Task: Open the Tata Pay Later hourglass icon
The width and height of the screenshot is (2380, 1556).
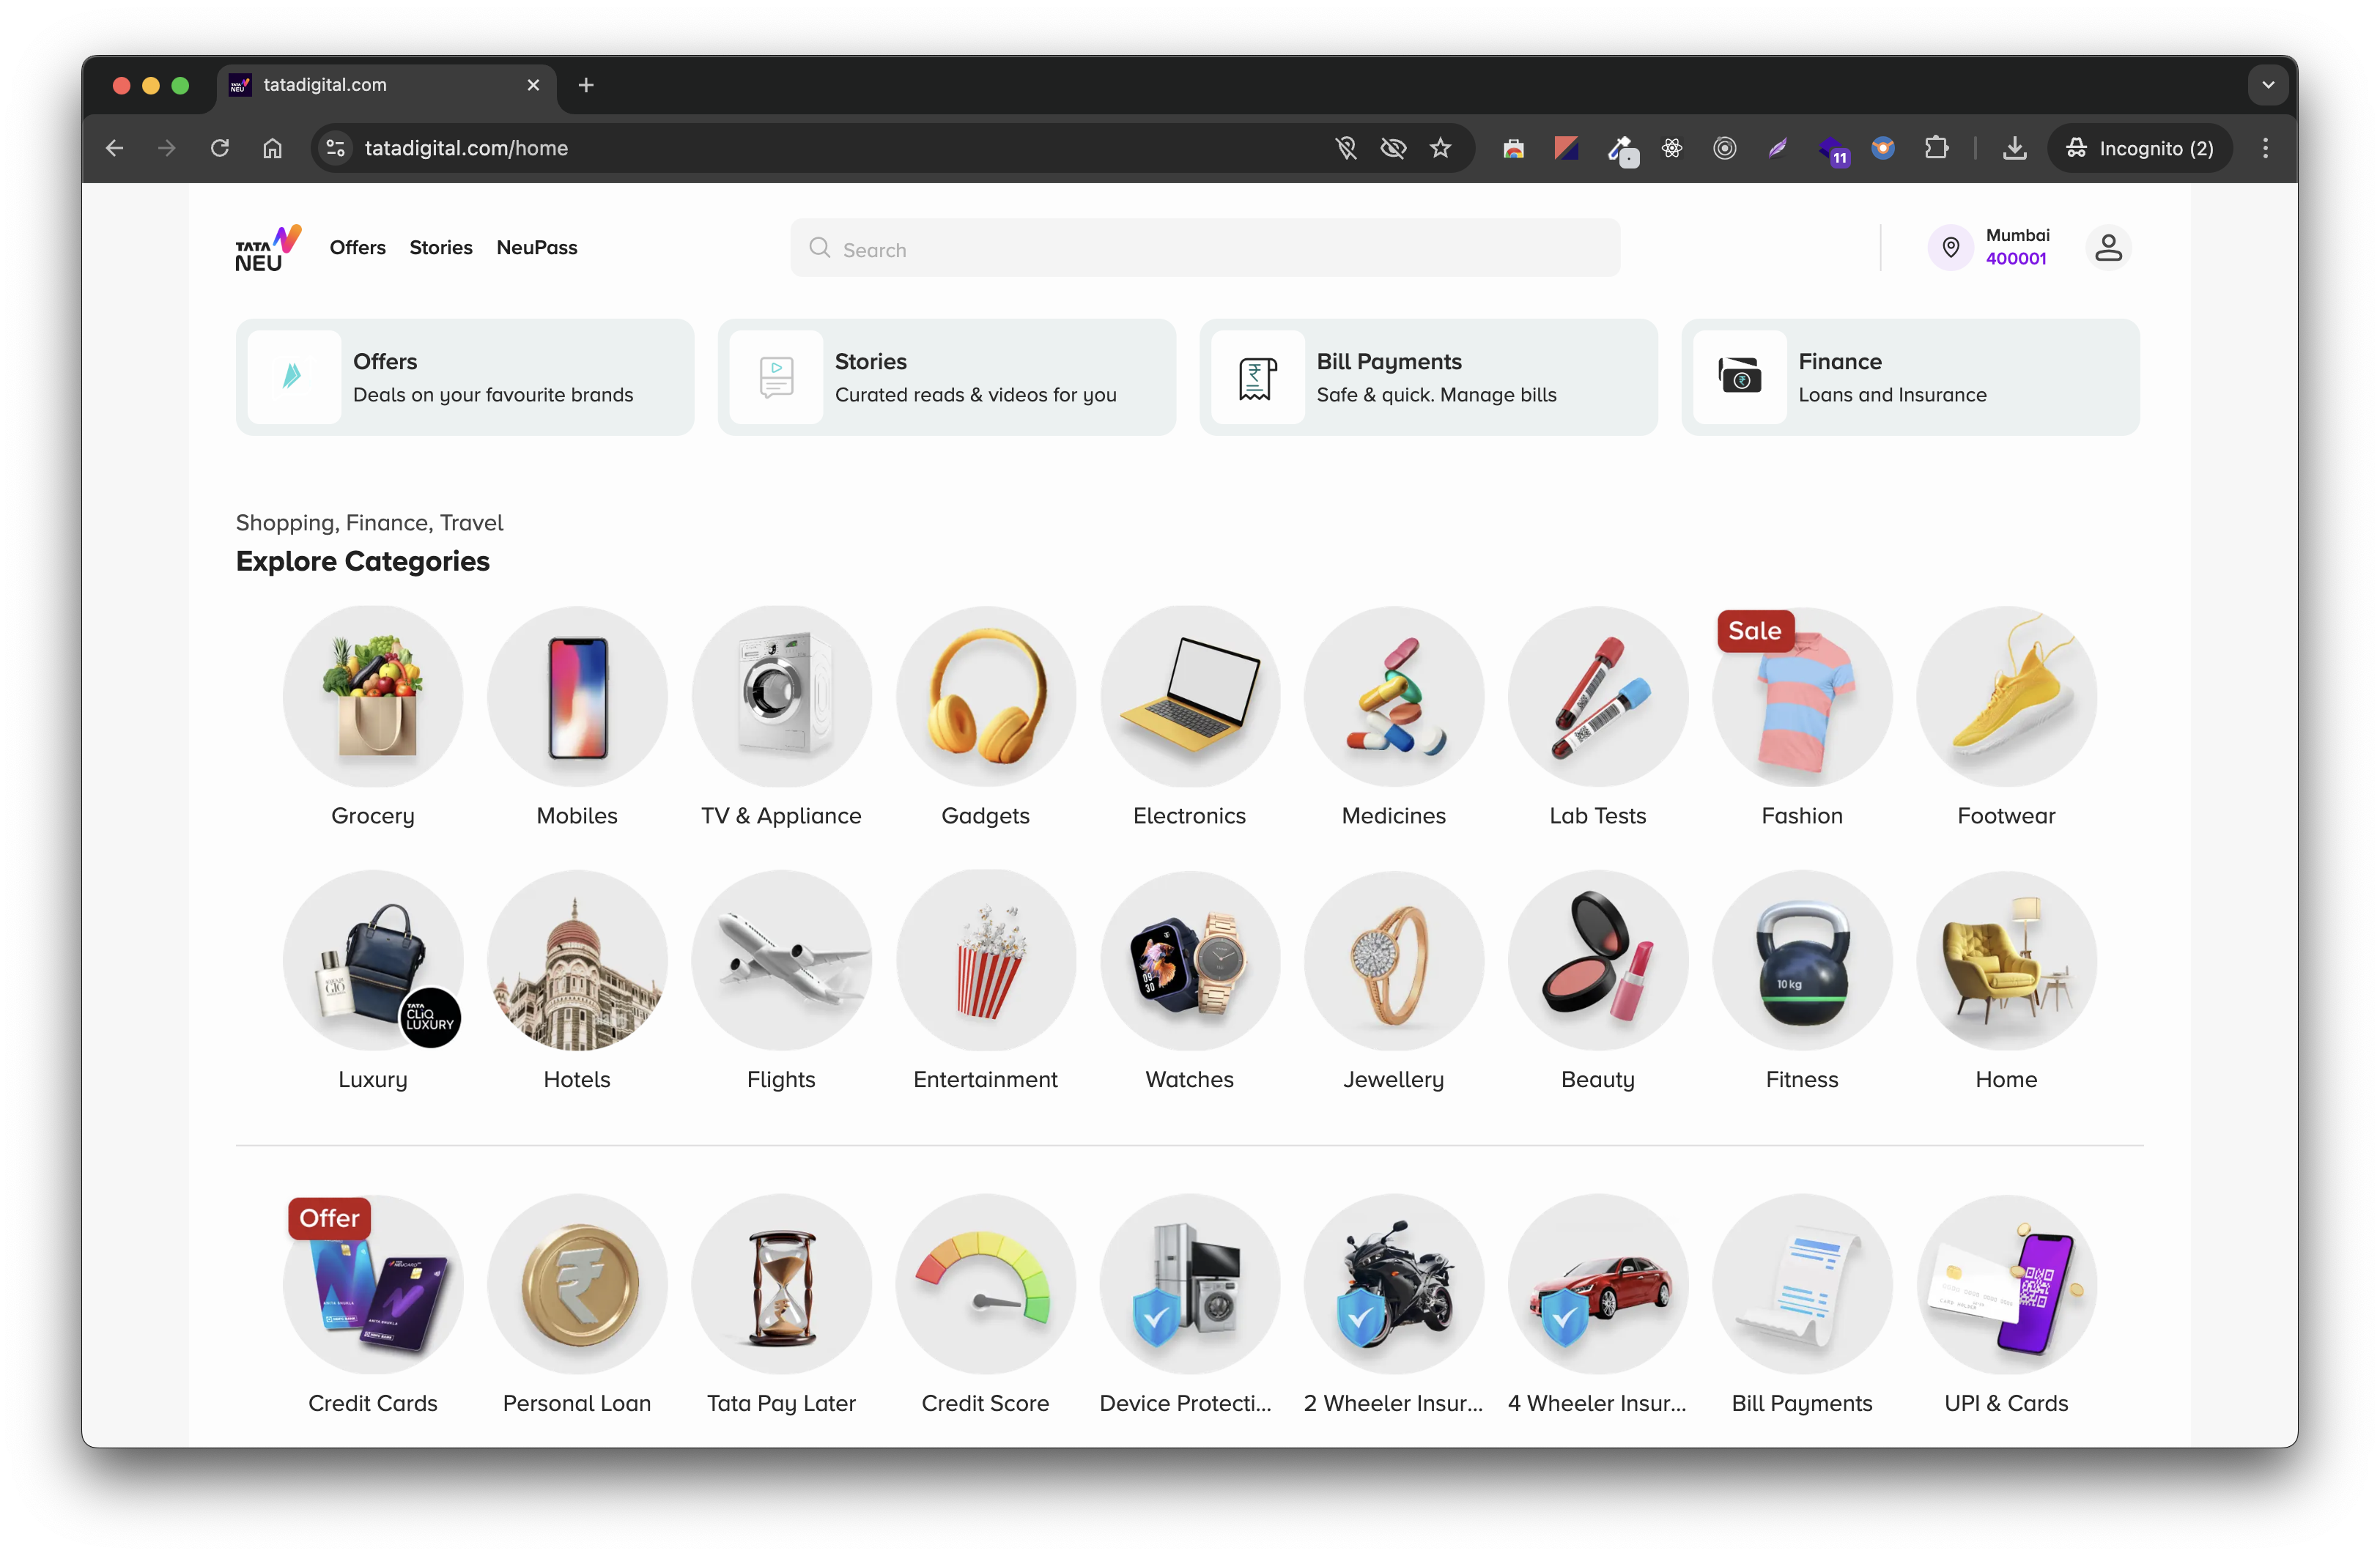Action: click(781, 1284)
